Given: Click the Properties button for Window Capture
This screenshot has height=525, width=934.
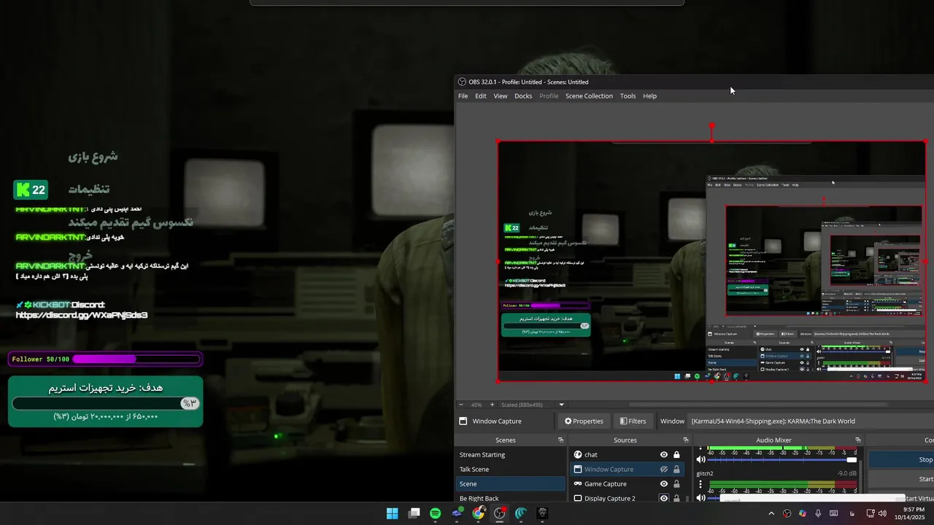Looking at the screenshot, I should 584,421.
